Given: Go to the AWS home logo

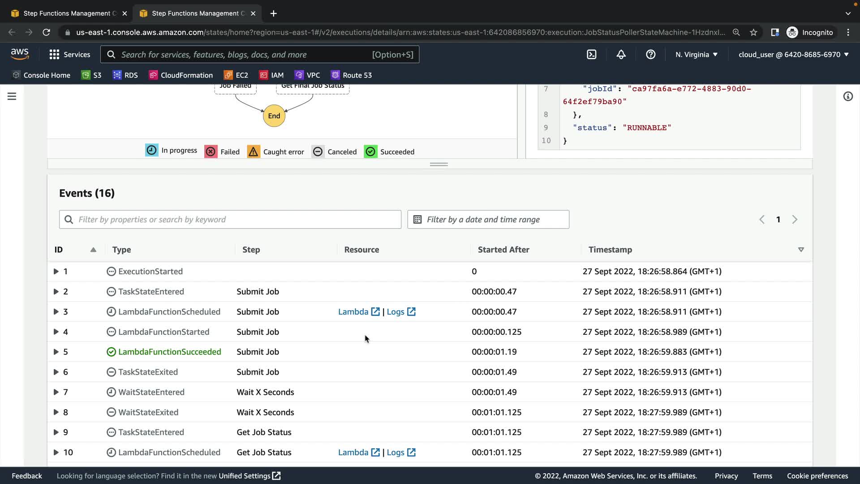Looking at the screenshot, I should point(20,54).
